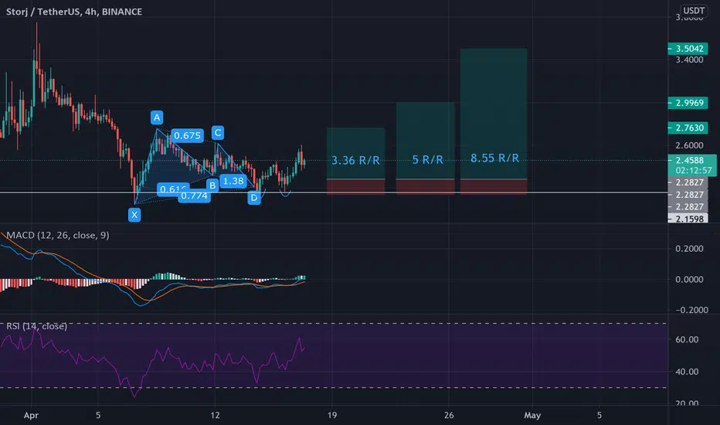Click the 19 date on the time axis

click(332, 416)
